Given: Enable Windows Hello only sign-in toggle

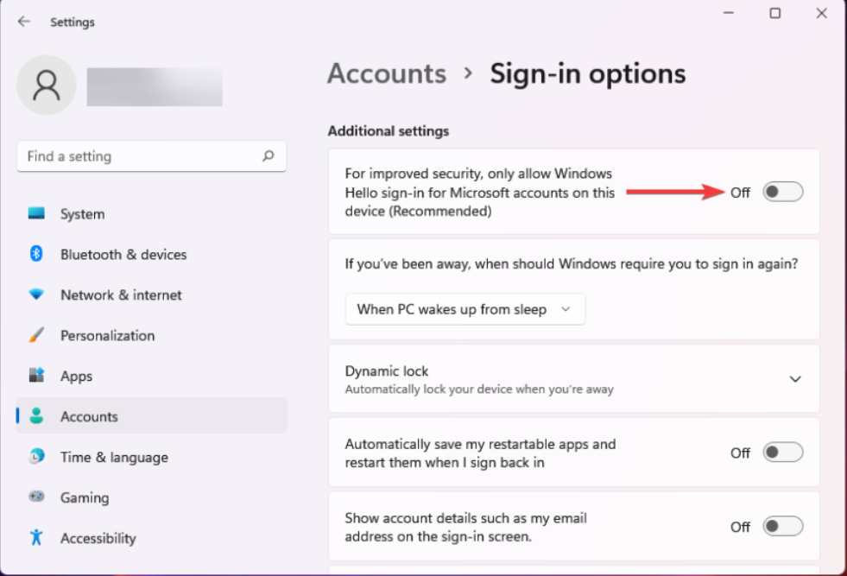Looking at the screenshot, I should tap(782, 192).
